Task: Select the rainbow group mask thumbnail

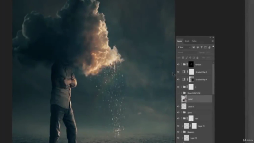Action: tap(191, 64)
